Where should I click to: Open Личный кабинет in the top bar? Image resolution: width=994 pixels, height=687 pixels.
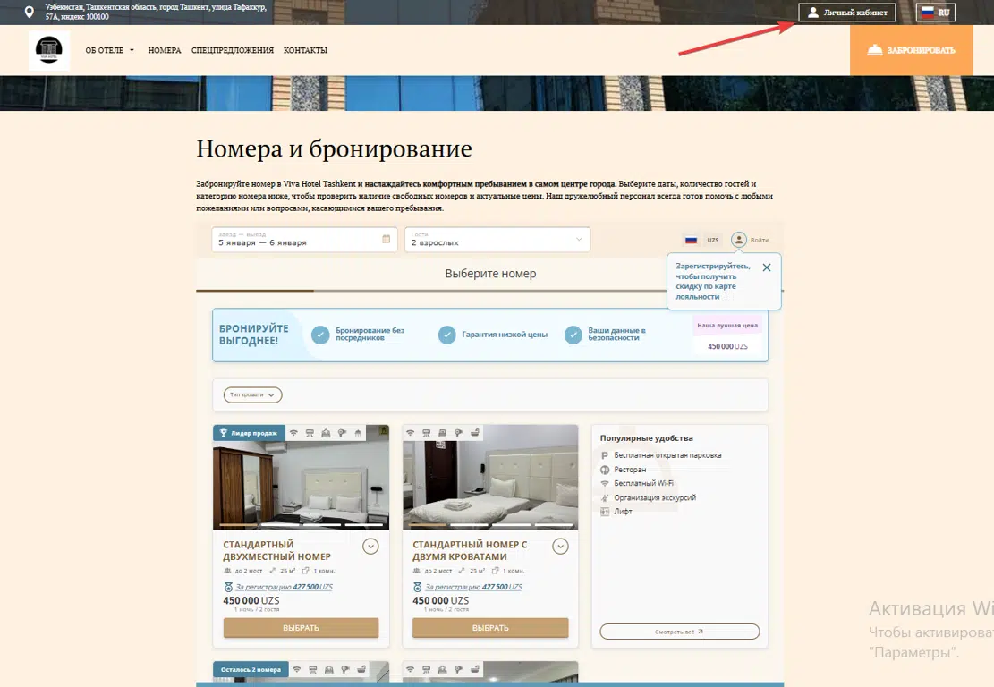tap(846, 13)
